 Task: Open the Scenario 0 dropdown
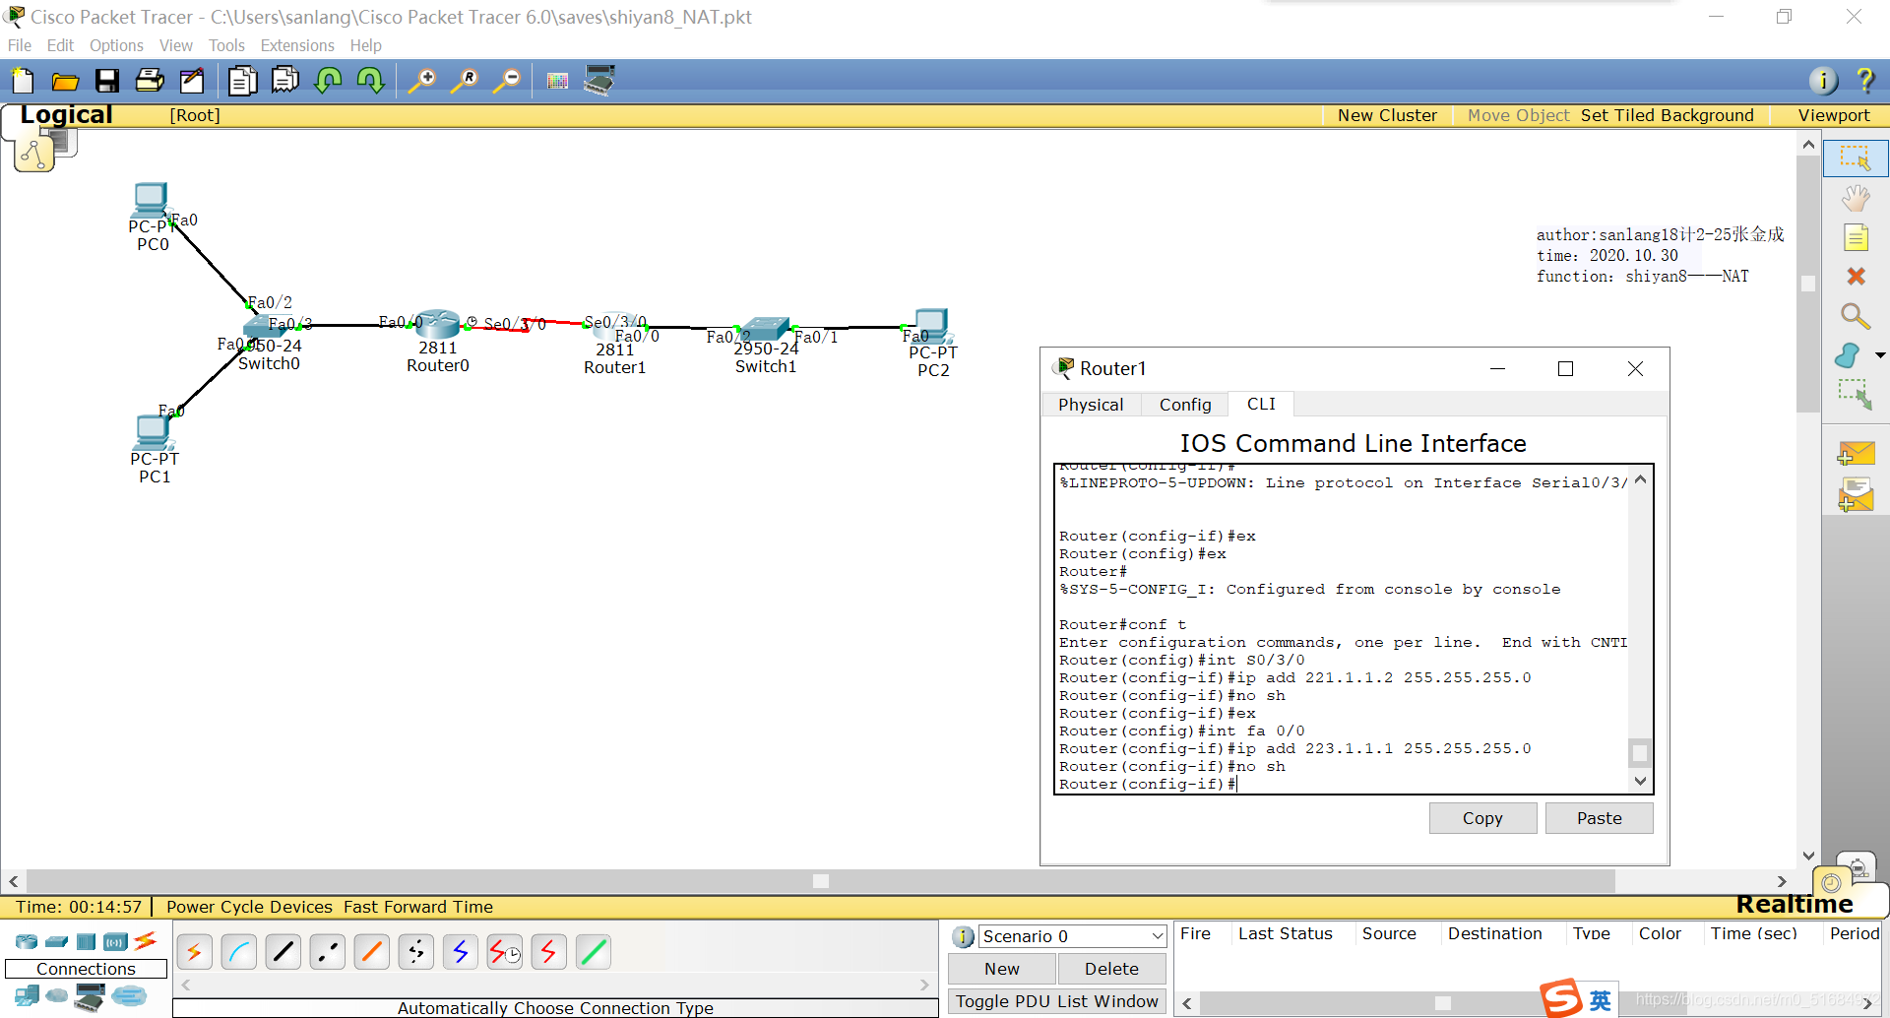pyautogui.click(x=1072, y=936)
